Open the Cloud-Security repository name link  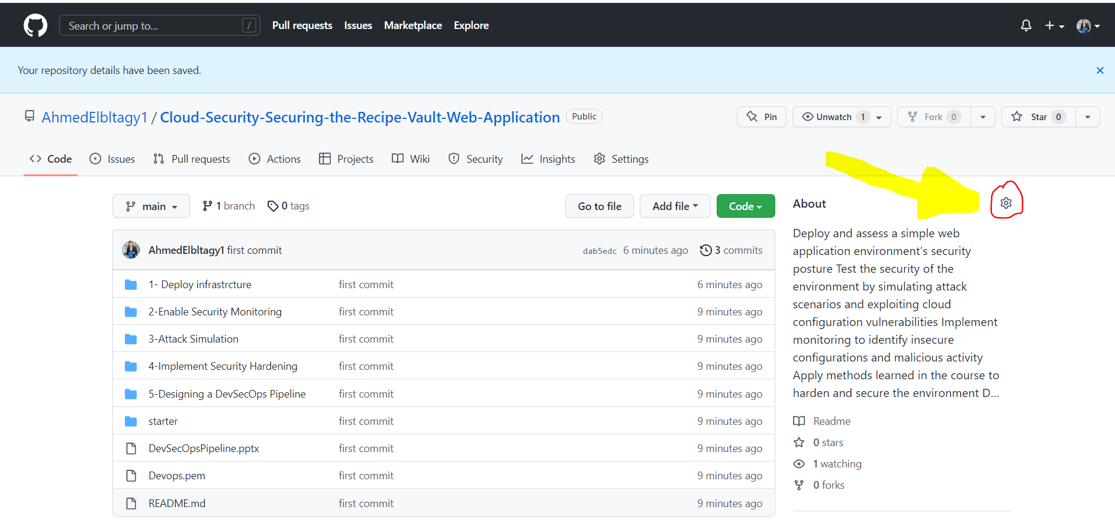coord(360,117)
